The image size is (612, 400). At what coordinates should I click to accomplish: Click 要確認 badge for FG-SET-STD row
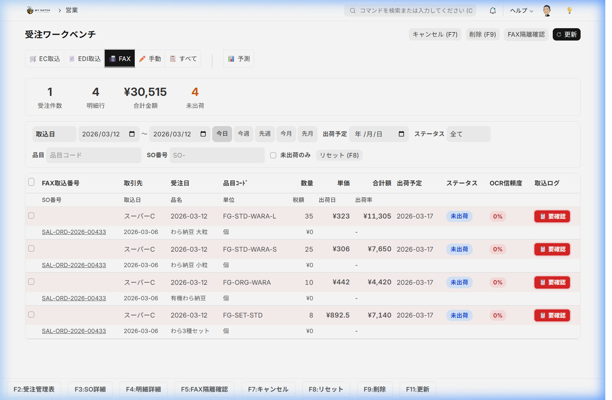point(552,315)
